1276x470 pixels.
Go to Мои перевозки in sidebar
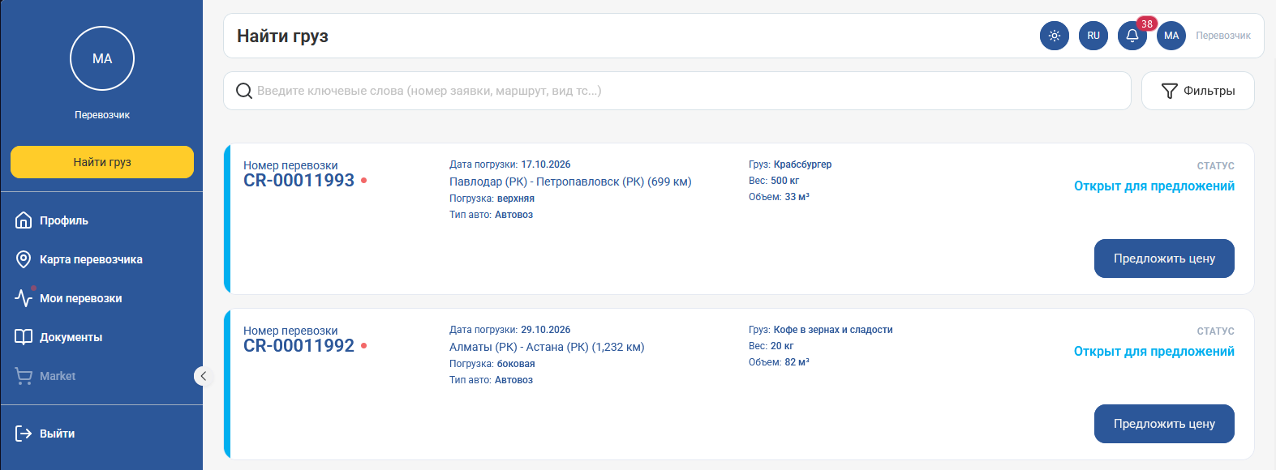(81, 298)
